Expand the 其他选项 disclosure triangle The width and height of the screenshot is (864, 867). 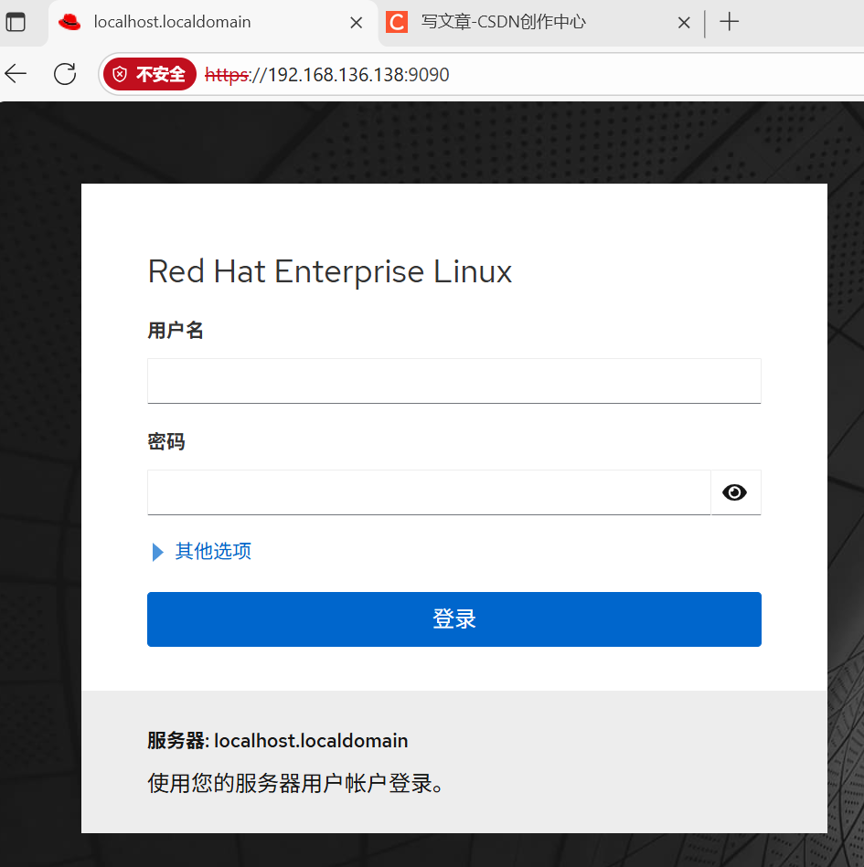158,551
